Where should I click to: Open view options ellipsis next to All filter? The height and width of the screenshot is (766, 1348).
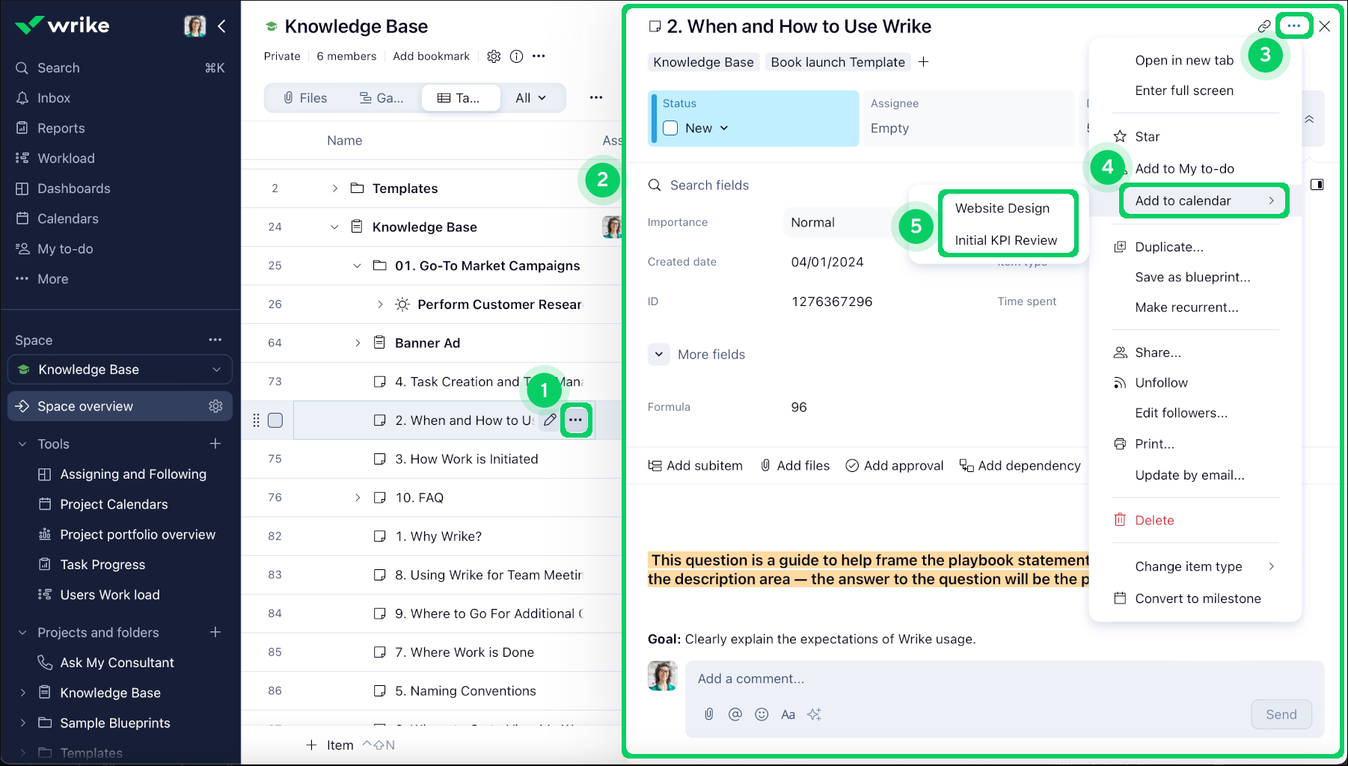point(596,97)
